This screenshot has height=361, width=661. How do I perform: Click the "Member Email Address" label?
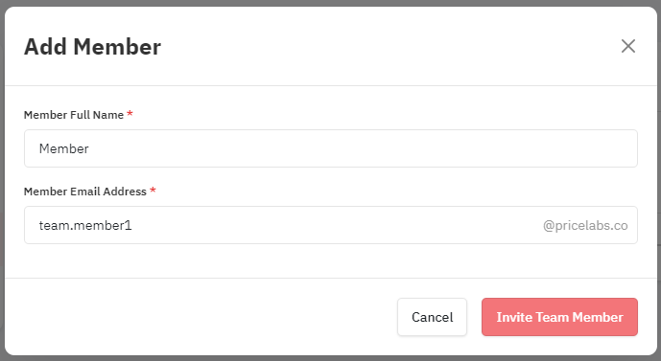pyautogui.click(x=85, y=192)
